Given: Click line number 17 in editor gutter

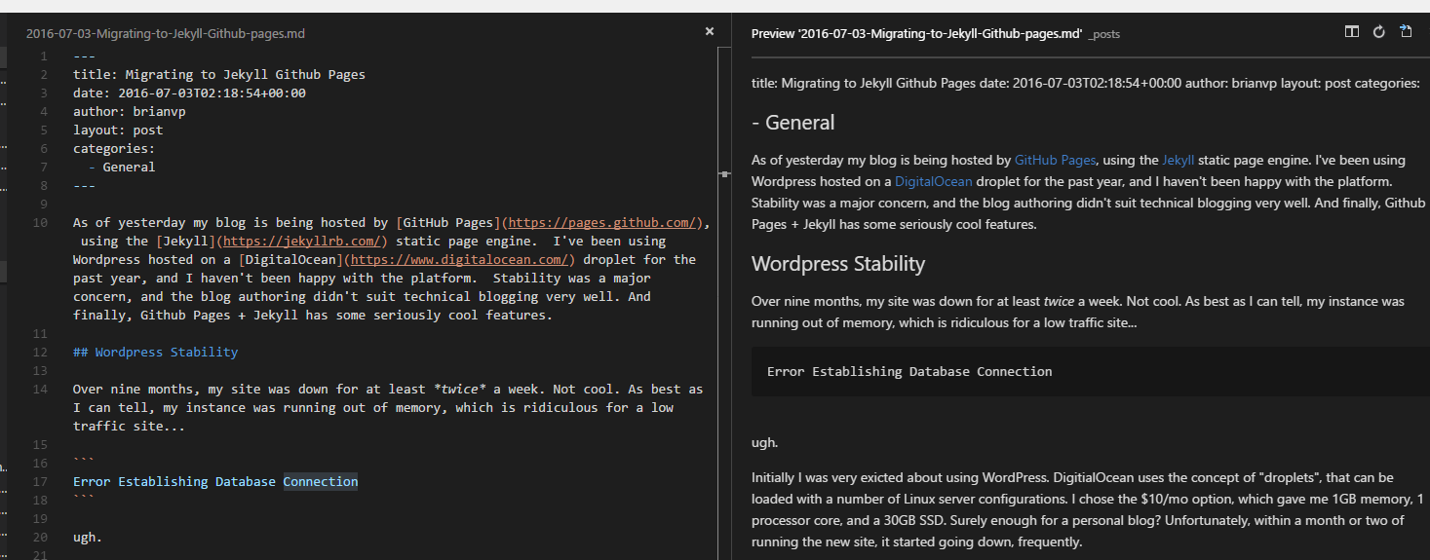Looking at the screenshot, I should (x=40, y=481).
